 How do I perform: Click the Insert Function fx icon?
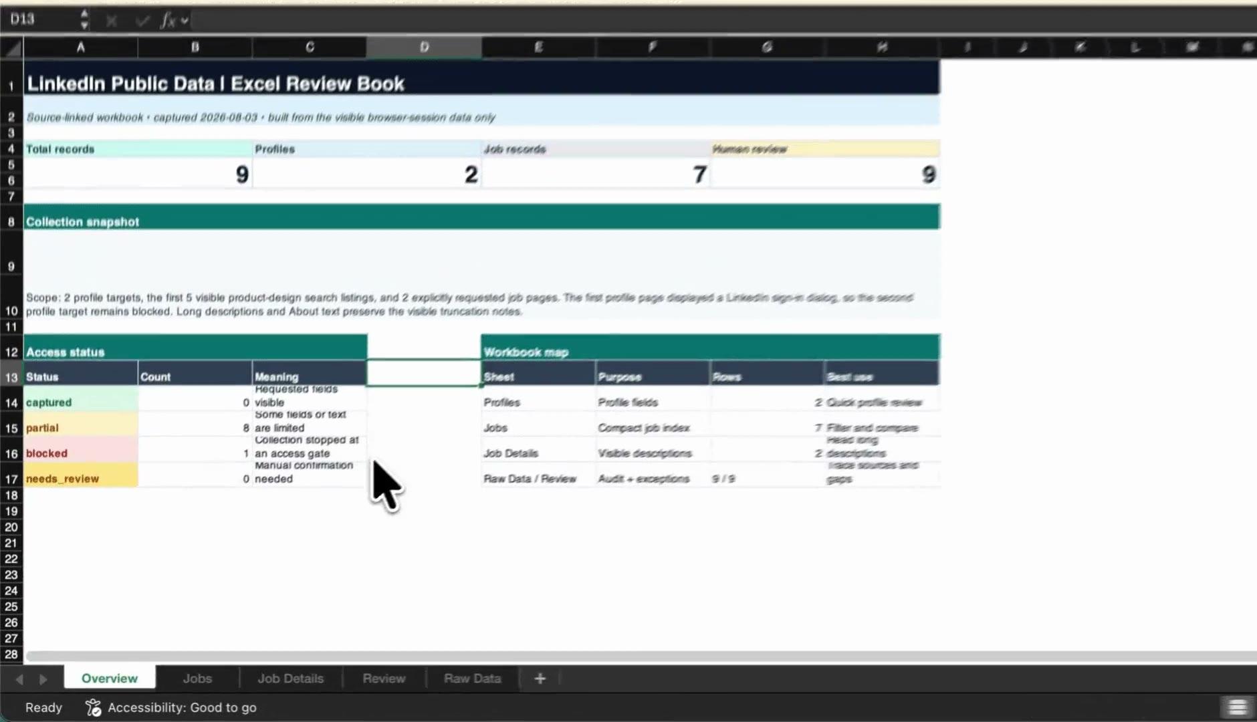pos(168,21)
